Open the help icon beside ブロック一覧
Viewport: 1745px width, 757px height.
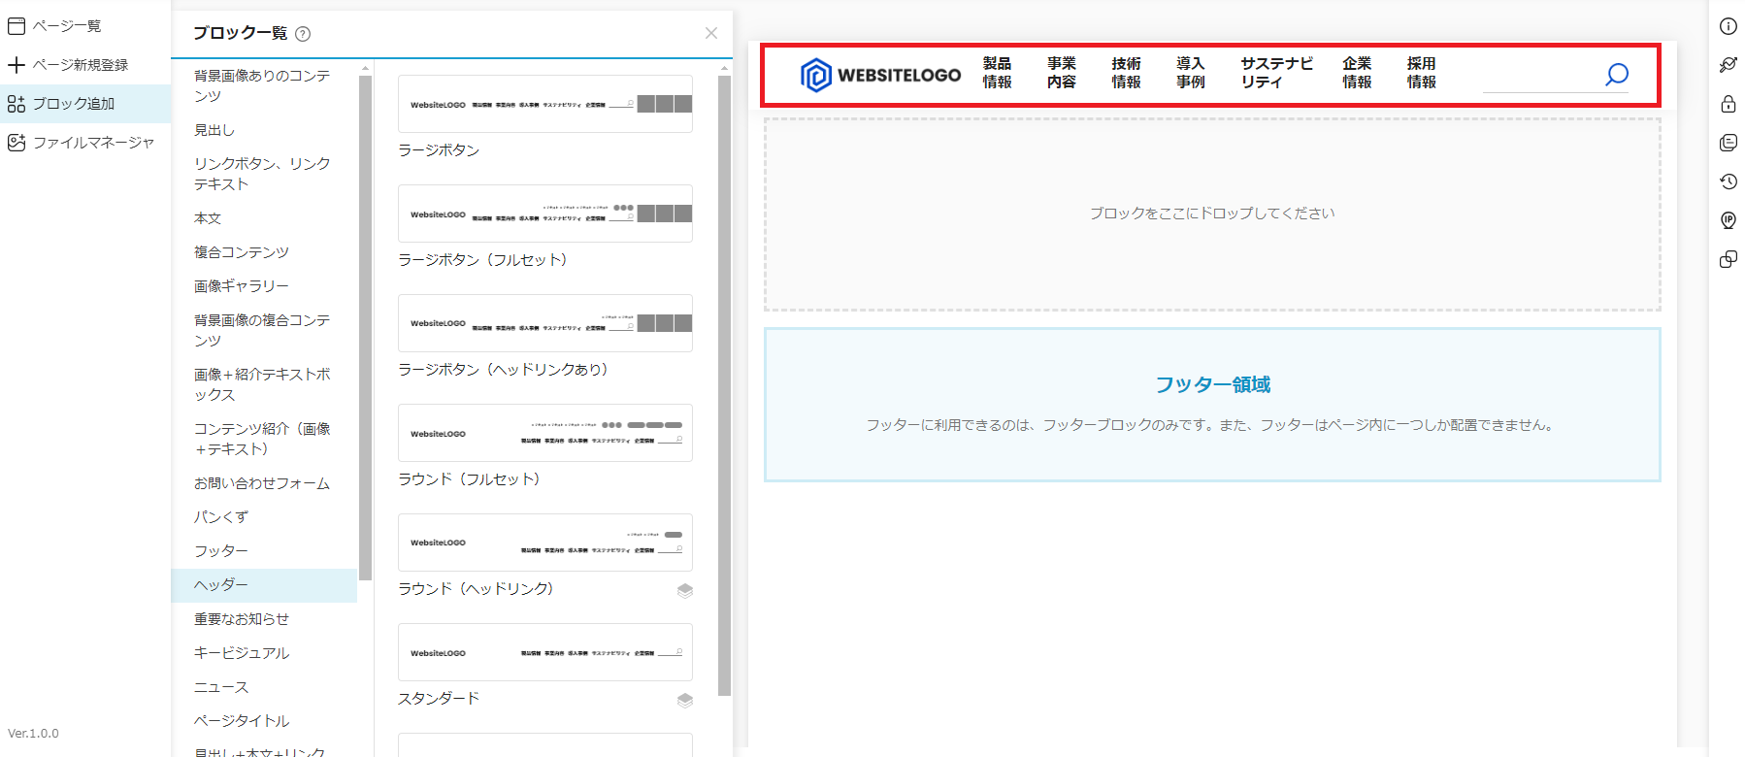click(x=303, y=34)
